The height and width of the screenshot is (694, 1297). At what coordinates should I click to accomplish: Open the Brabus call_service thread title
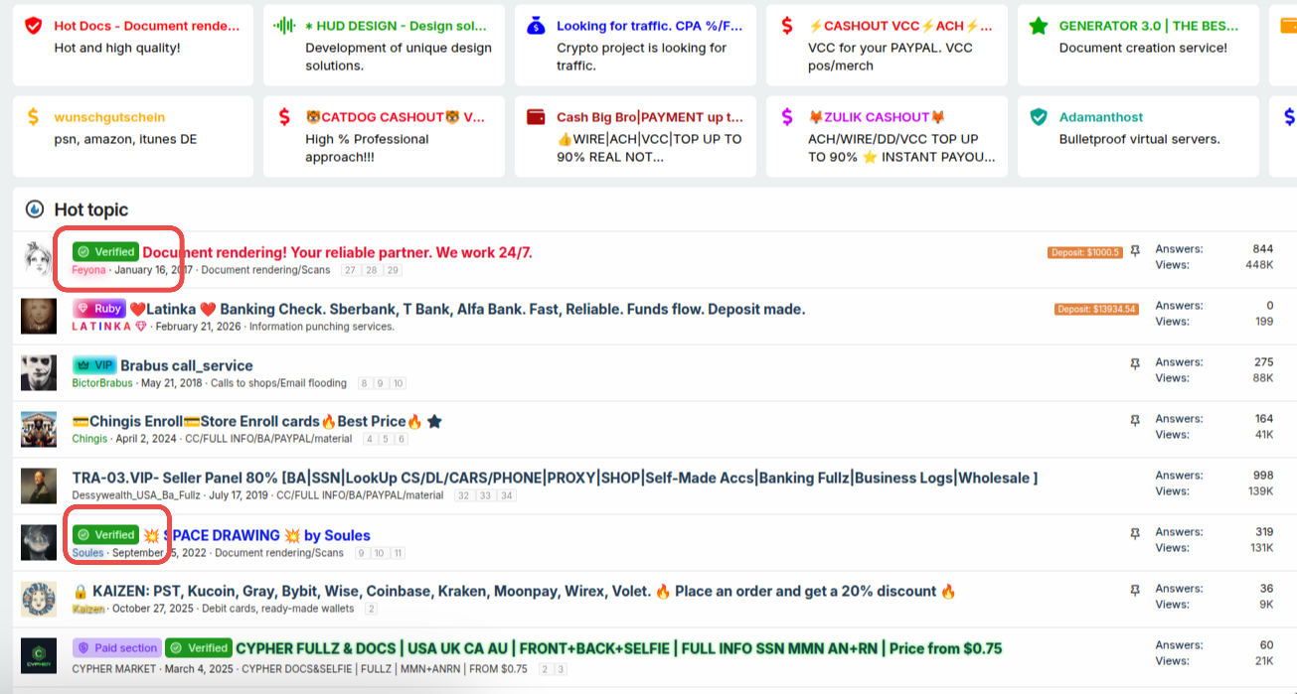click(187, 365)
